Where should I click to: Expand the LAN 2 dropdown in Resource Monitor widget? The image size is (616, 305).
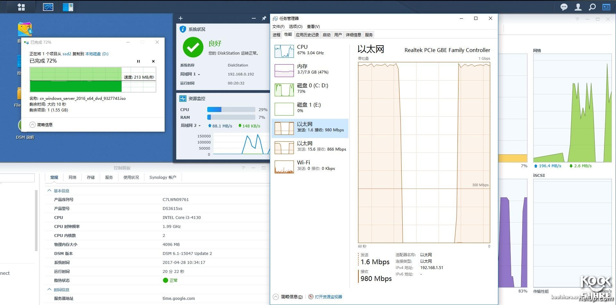pyautogui.click(x=200, y=126)
